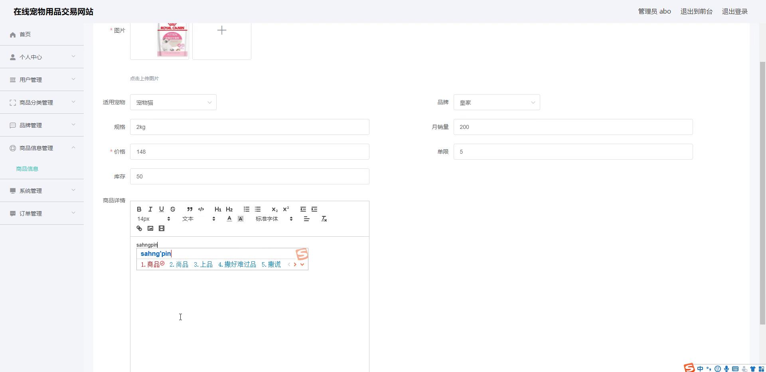Clear text formatting in the editor
The height and width of the screenshot is (372, 766).
tap(324, 219)
